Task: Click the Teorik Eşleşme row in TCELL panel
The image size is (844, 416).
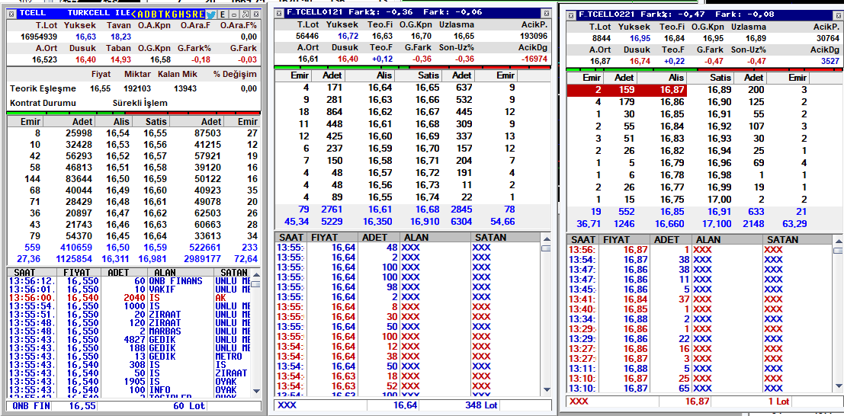Action: [133, 89]
